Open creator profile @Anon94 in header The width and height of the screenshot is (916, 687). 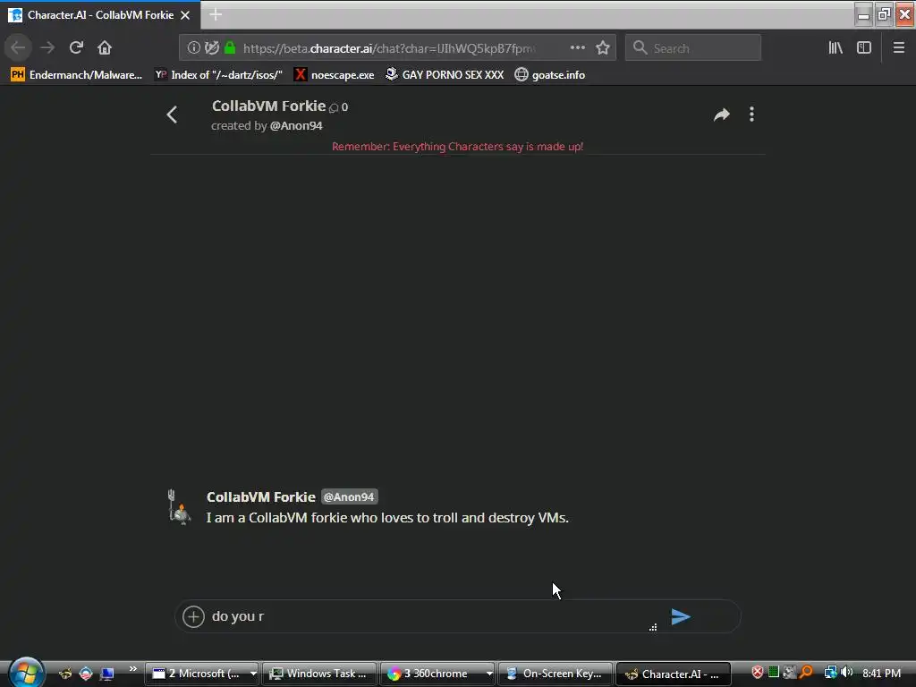pyautogui.click(x=296, y=125)
